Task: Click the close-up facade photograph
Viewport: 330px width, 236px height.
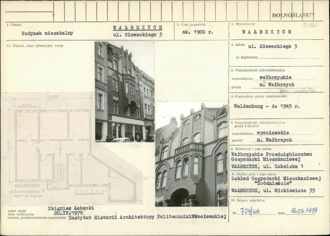Action: (x=191, y=154)
